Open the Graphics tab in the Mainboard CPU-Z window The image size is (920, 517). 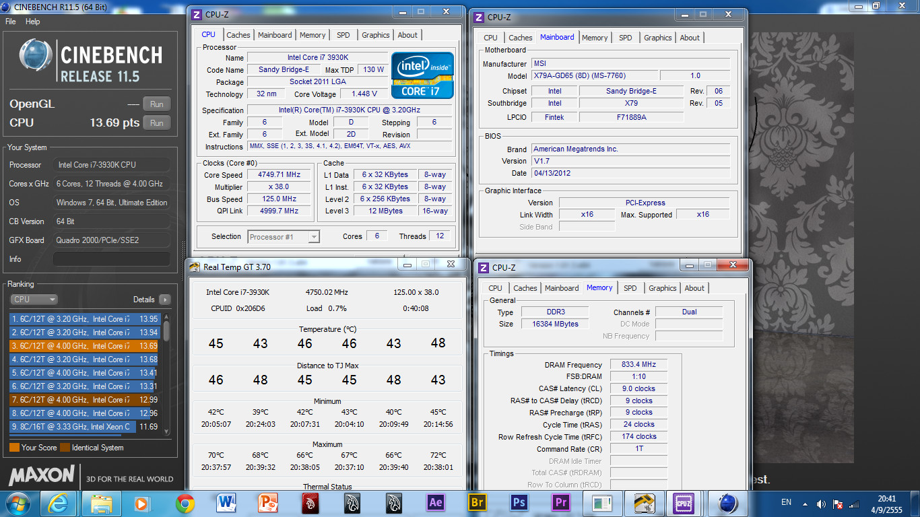658,38
